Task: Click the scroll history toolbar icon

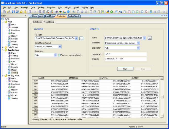Action: pyautogui.click(x=86, y=12)
